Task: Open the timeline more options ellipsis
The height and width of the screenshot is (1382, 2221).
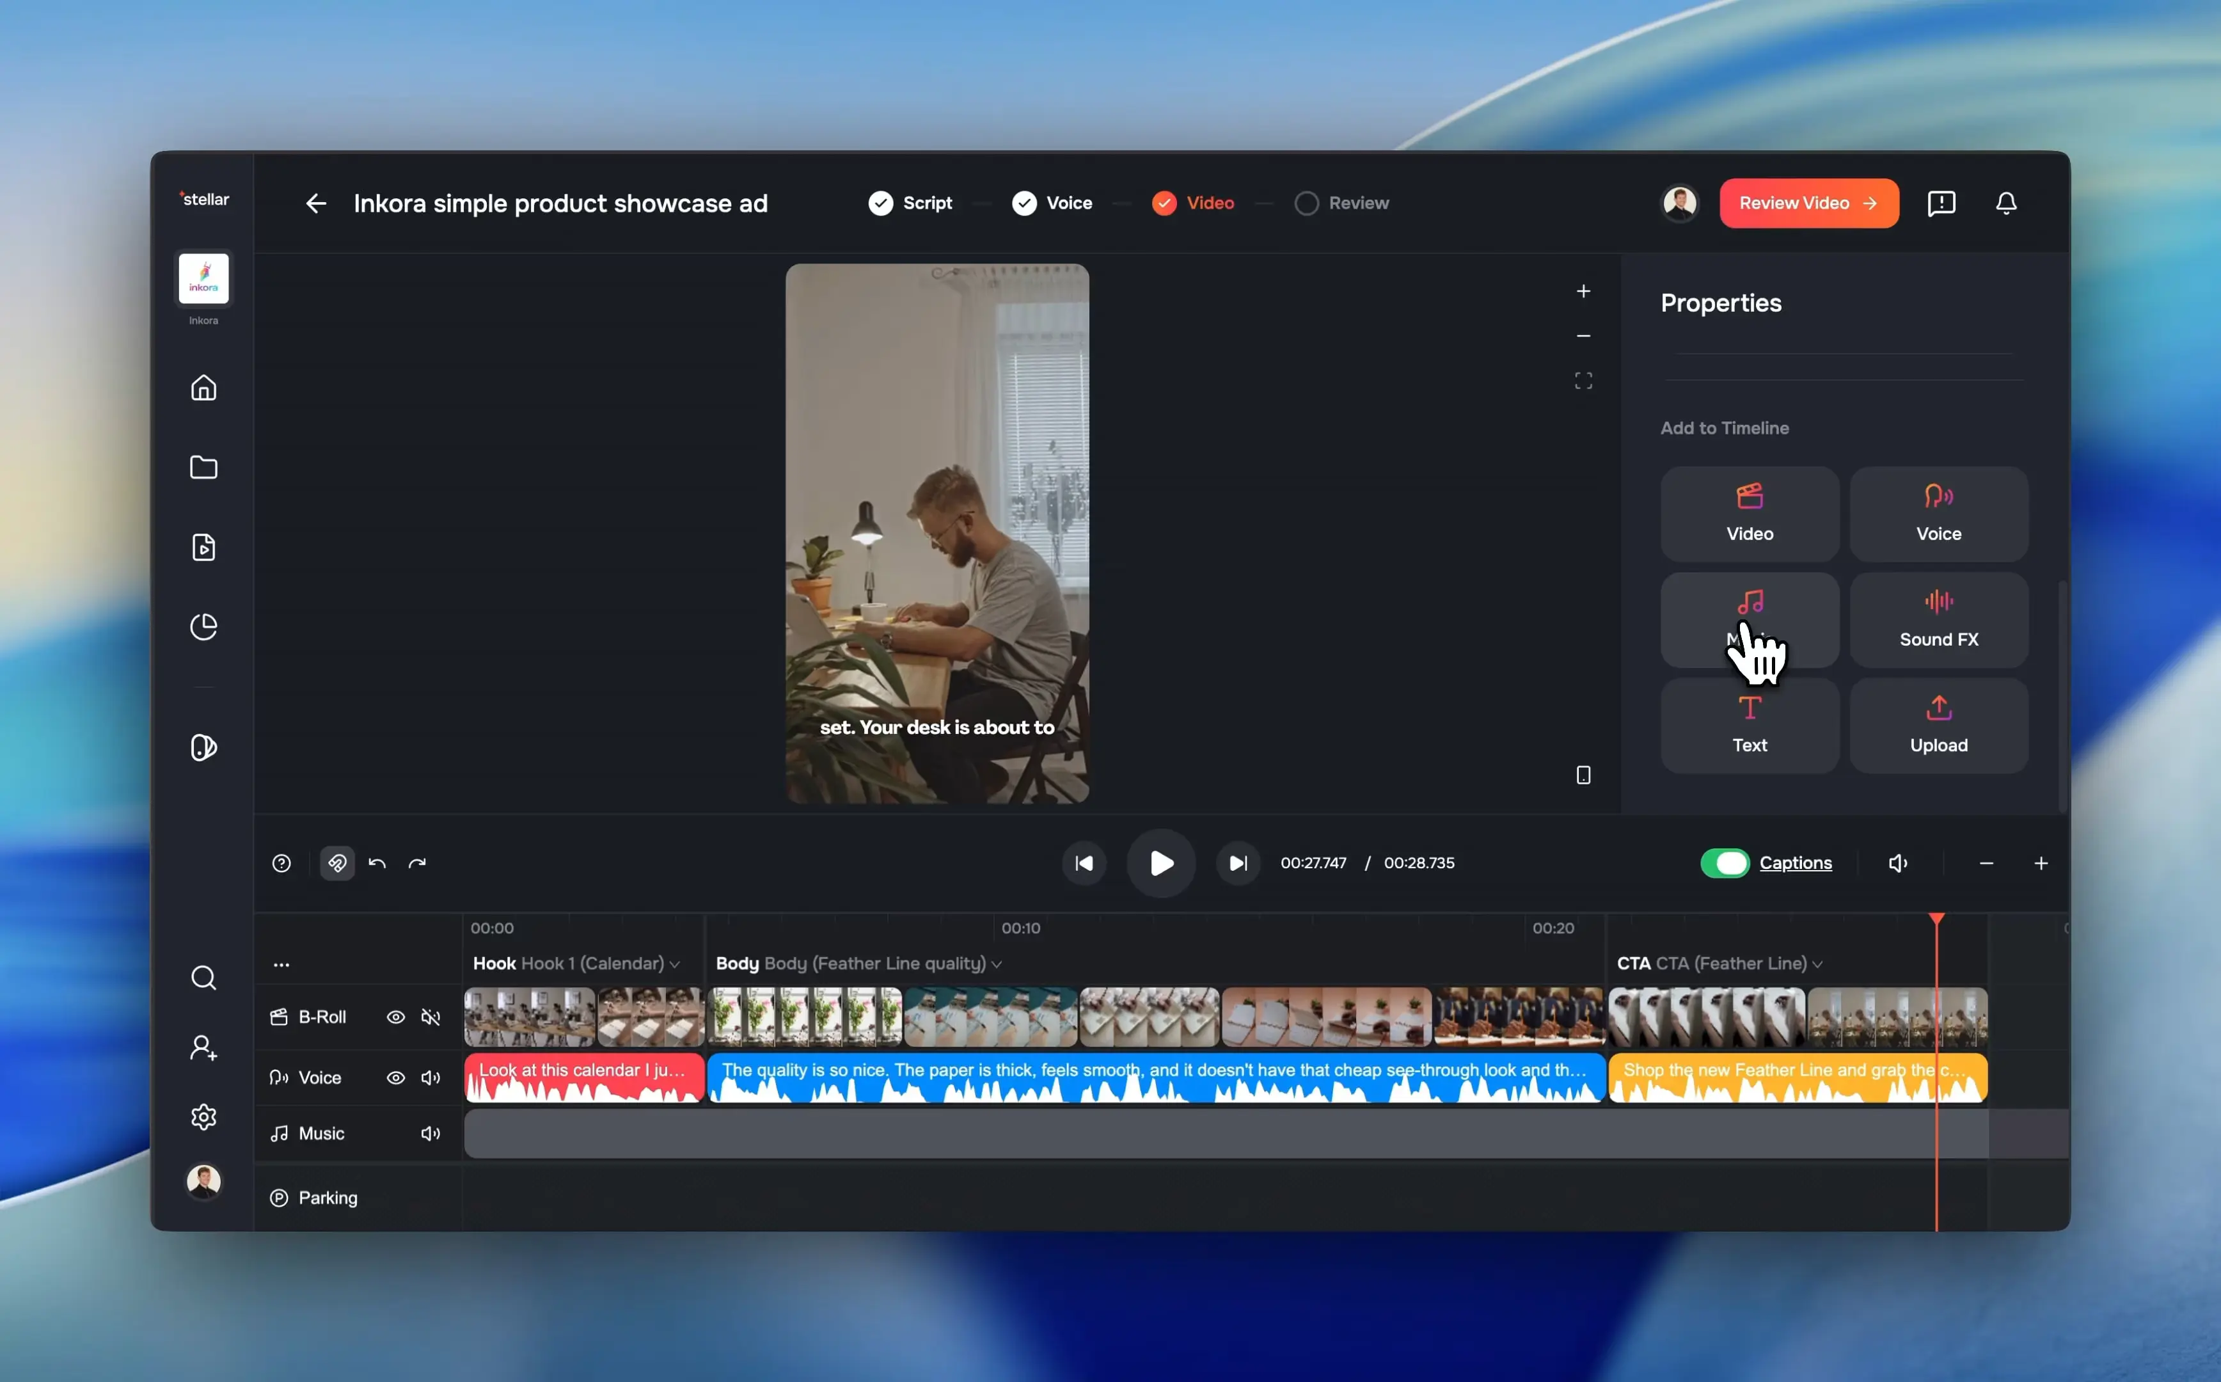Action: pos(281,964)
